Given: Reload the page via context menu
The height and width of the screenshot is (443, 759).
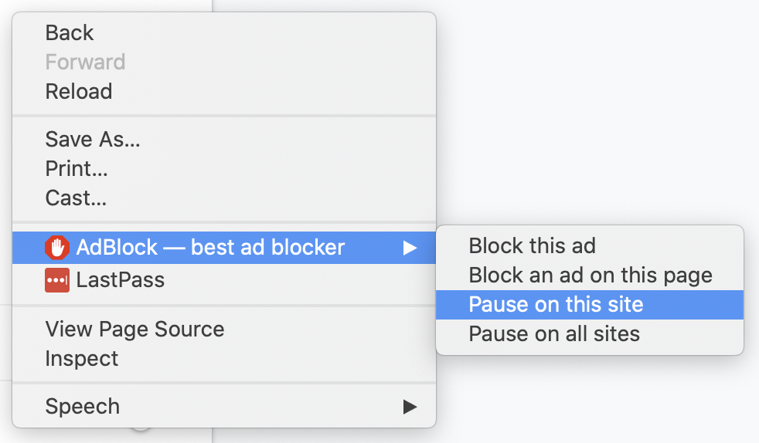Looking at the screenshot, I should click(78, 91).
